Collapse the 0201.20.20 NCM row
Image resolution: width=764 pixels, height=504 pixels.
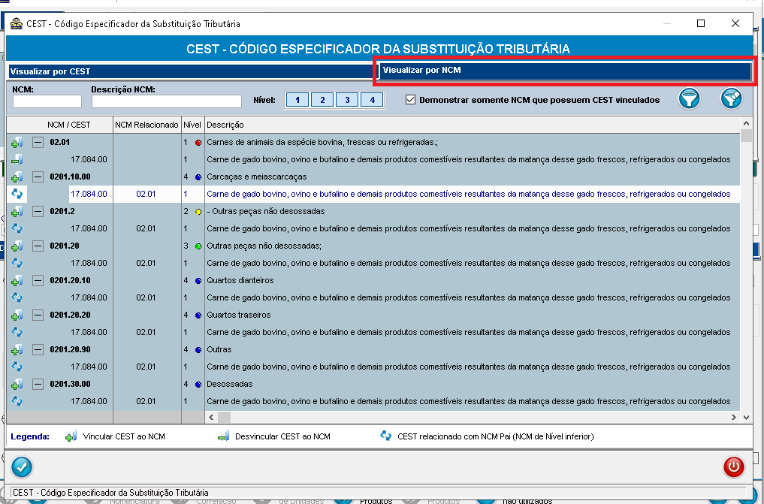pos(38,315)
